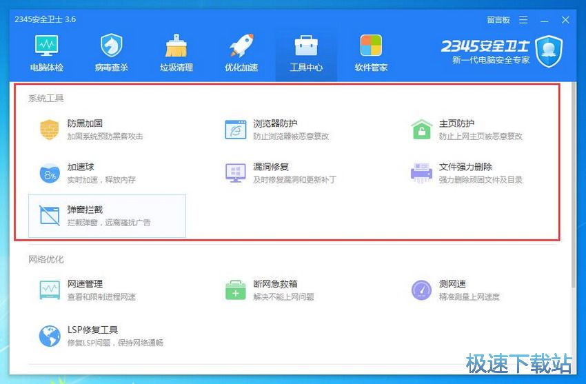Click the 加速球 8% ball icon

(50, 174)
